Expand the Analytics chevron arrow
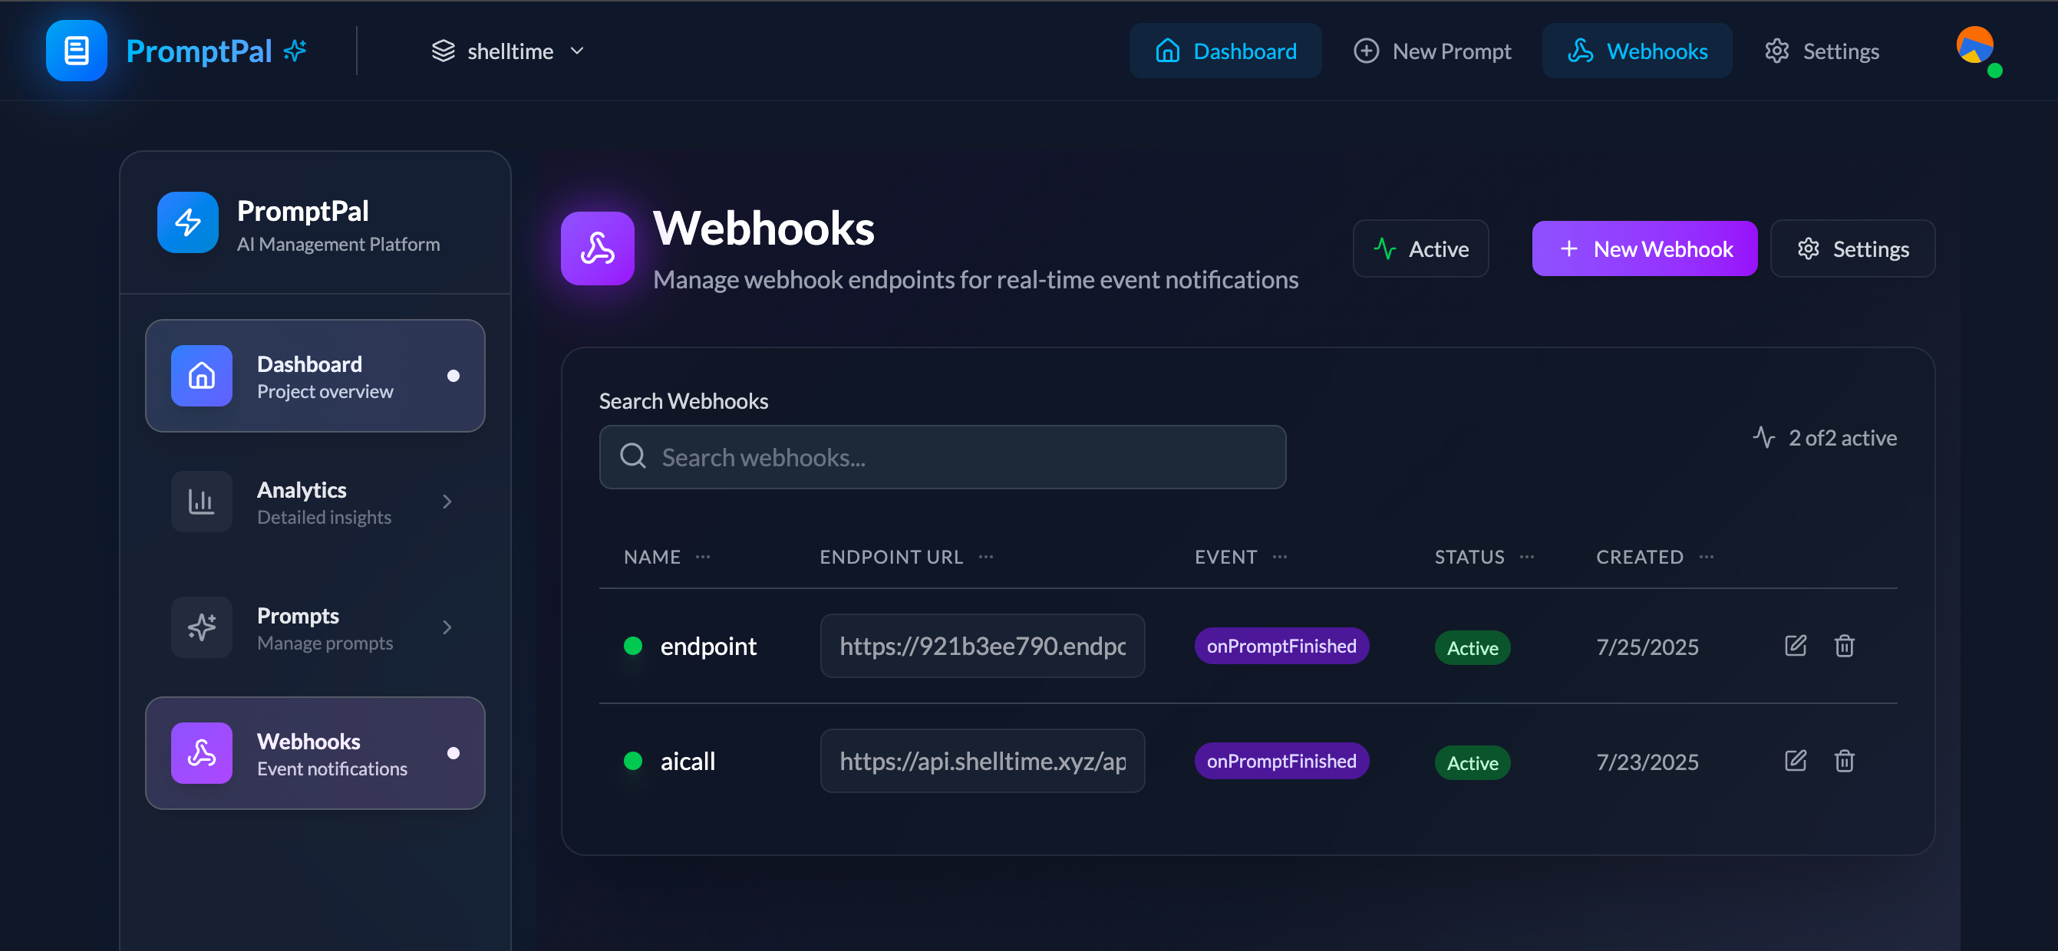The height and width of the screenshot is (951, 2058). point(447,502)
